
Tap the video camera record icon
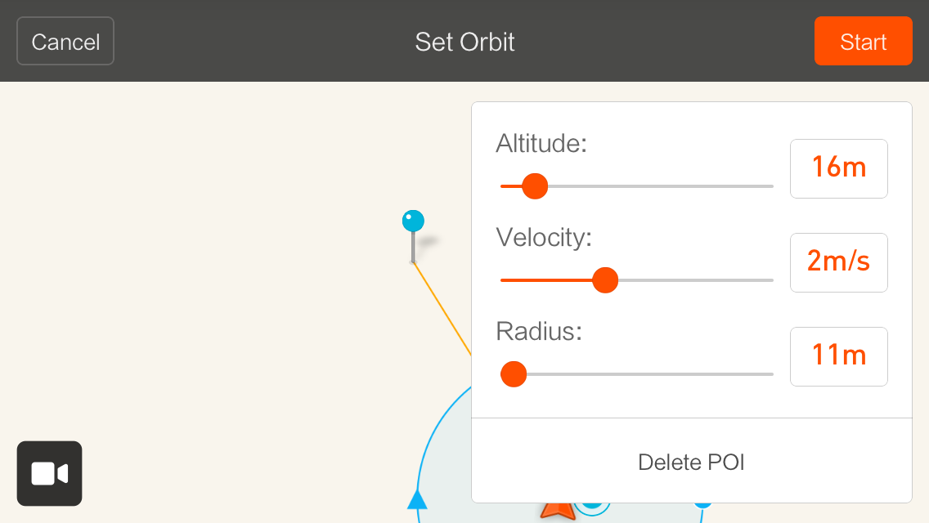pos(49,473)
